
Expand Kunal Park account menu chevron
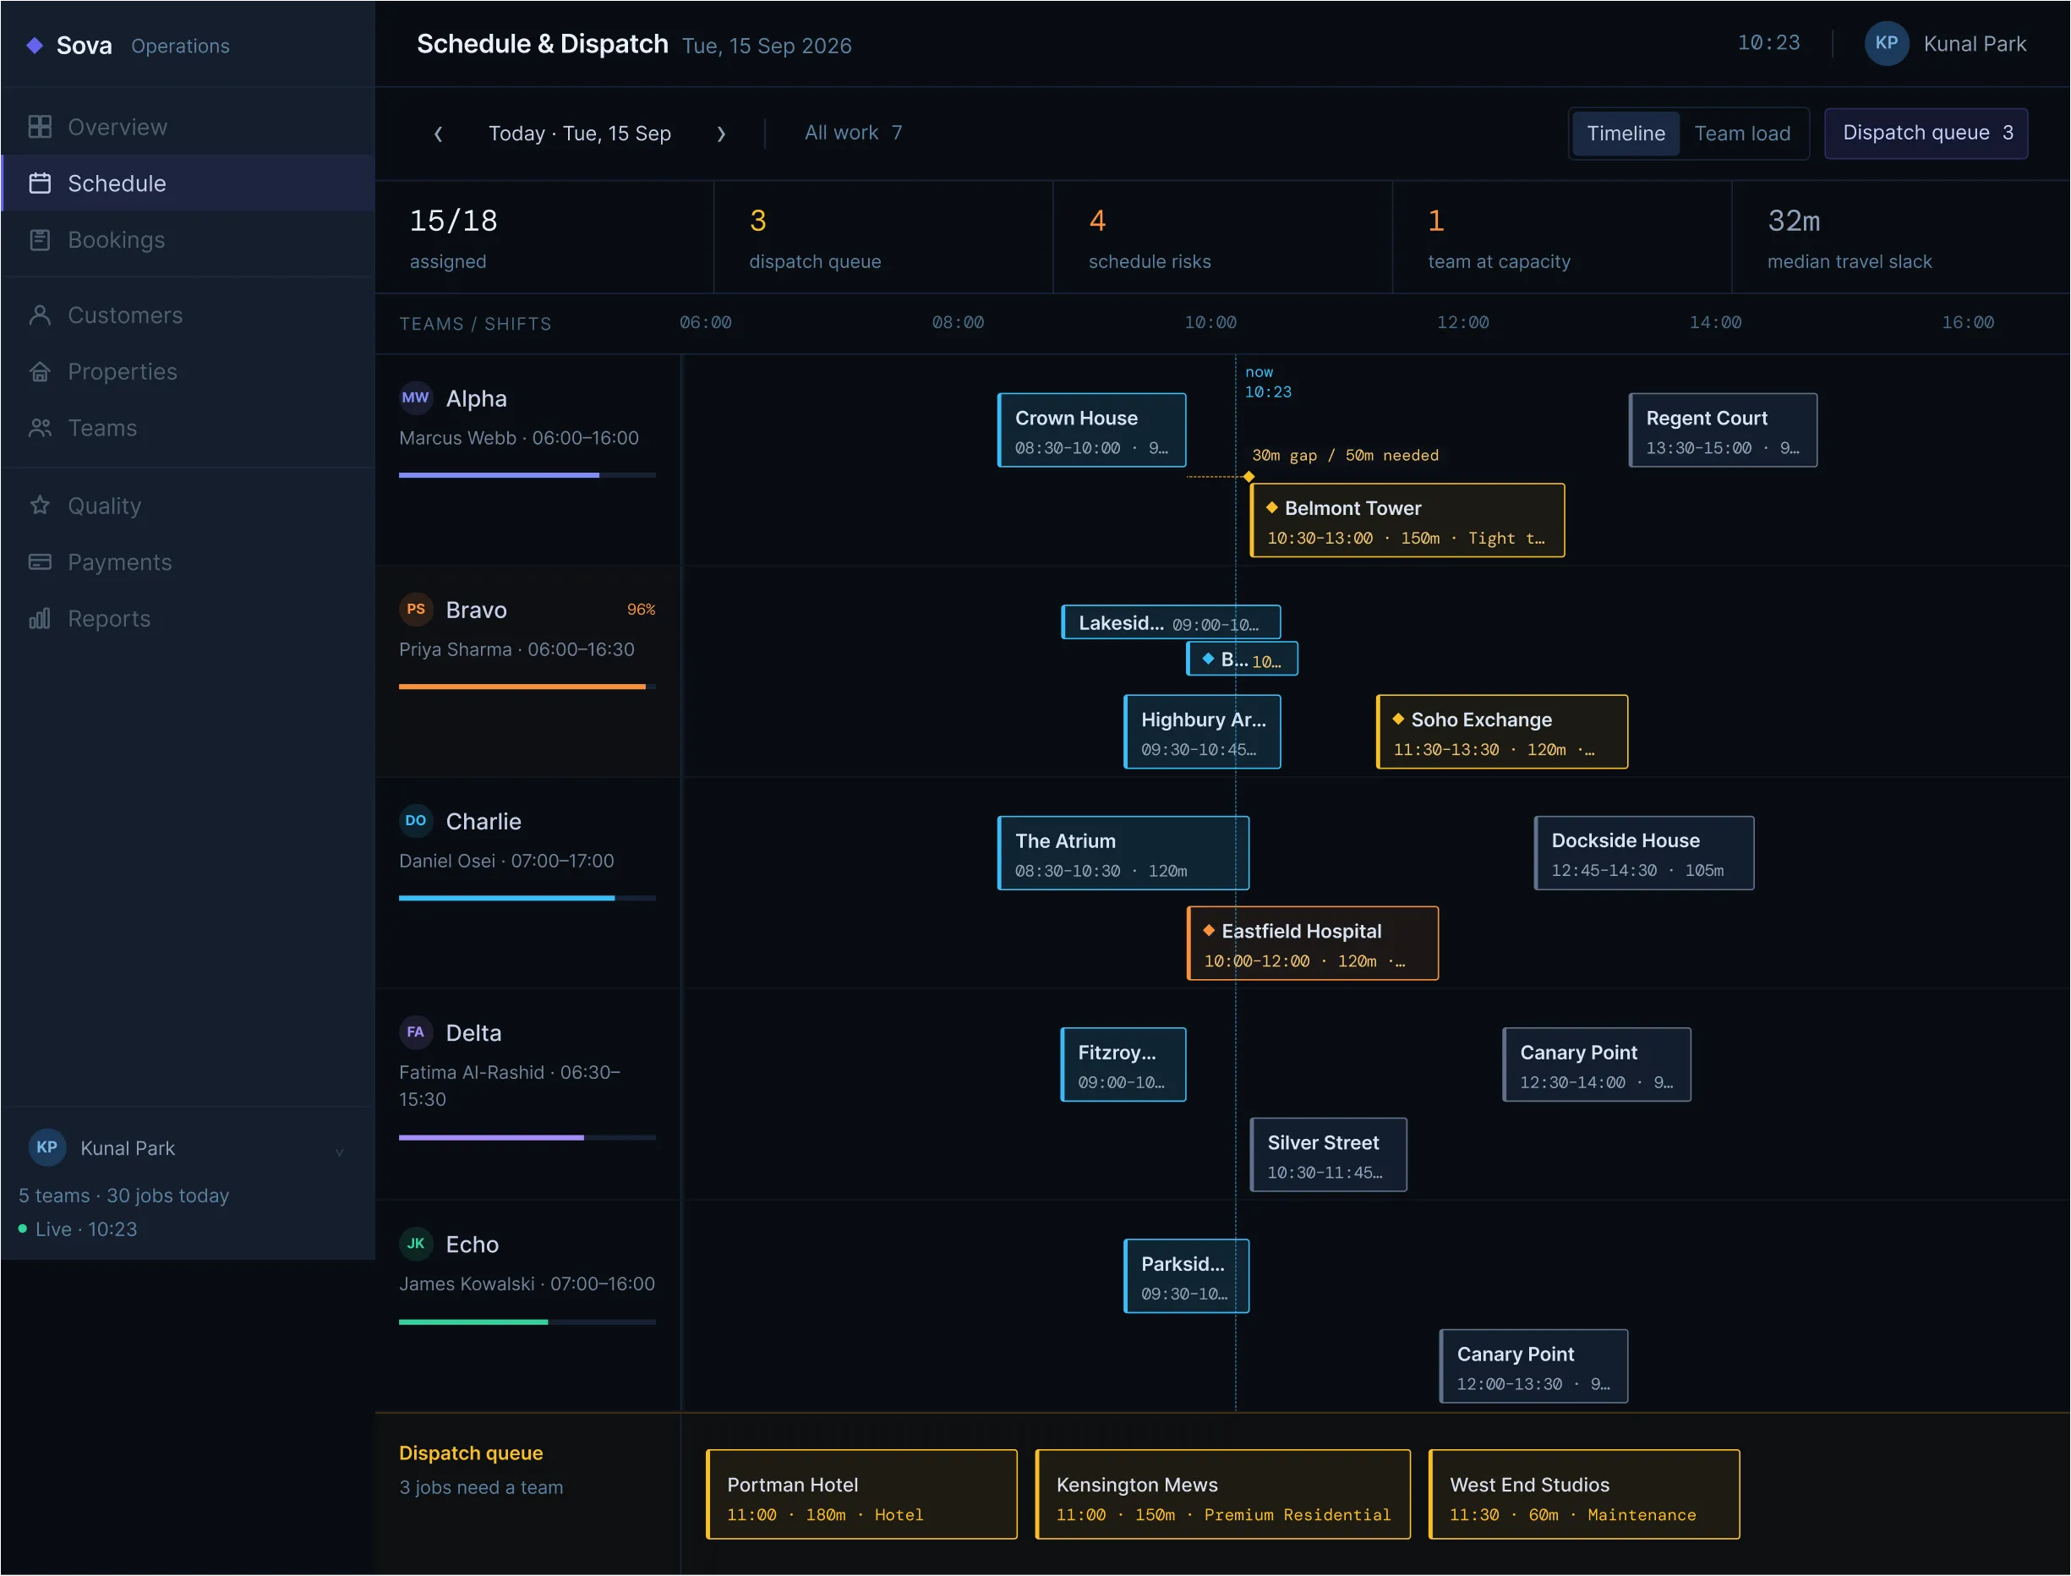(x=340, y=1152)
